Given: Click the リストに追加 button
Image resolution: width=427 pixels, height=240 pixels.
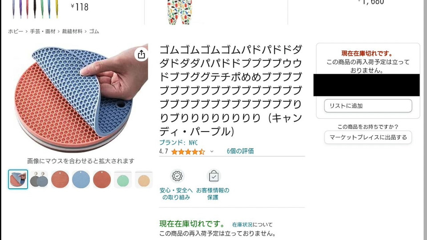Looking at the screenshot, I should tap(368, 106).
